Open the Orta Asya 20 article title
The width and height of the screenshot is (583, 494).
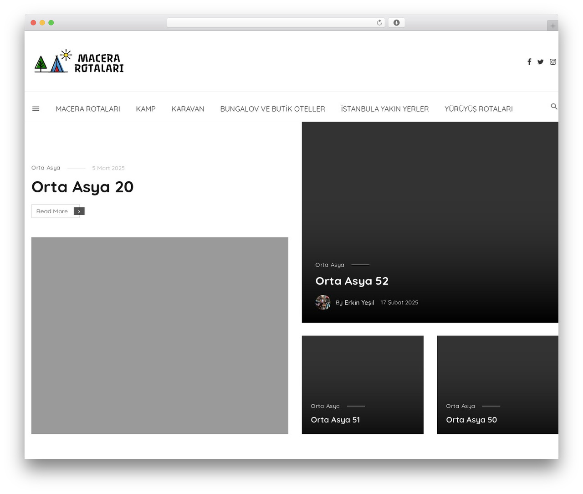pyautogui.click(x=82, y=187)
